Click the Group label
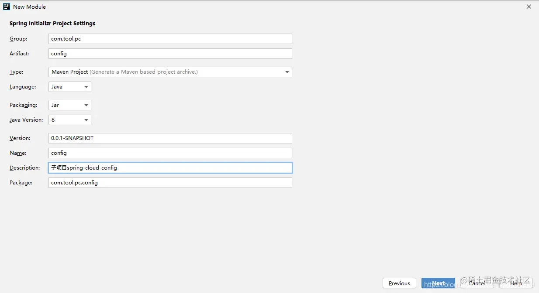The width and height of the screenshot is (539, 293). point(18,39)
